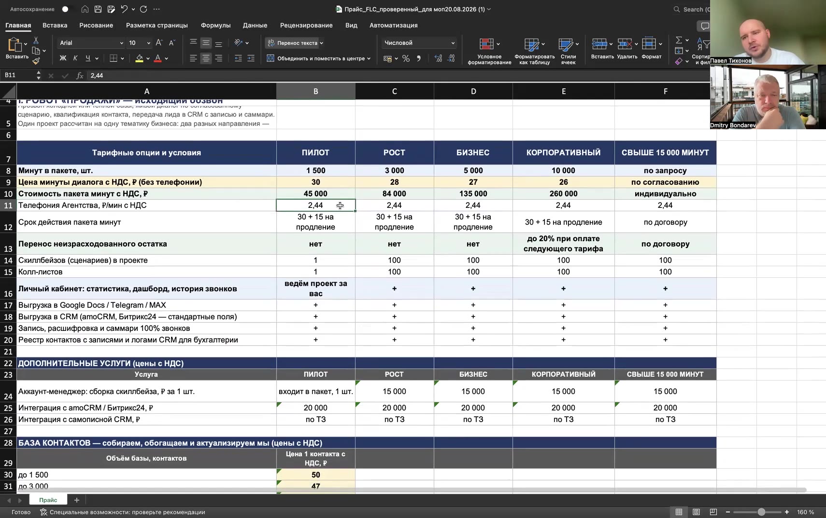Screen dimensions: 826x518
Task: Open Объединить и поместить в центре dropdown
Action: [x=369, y=58]
